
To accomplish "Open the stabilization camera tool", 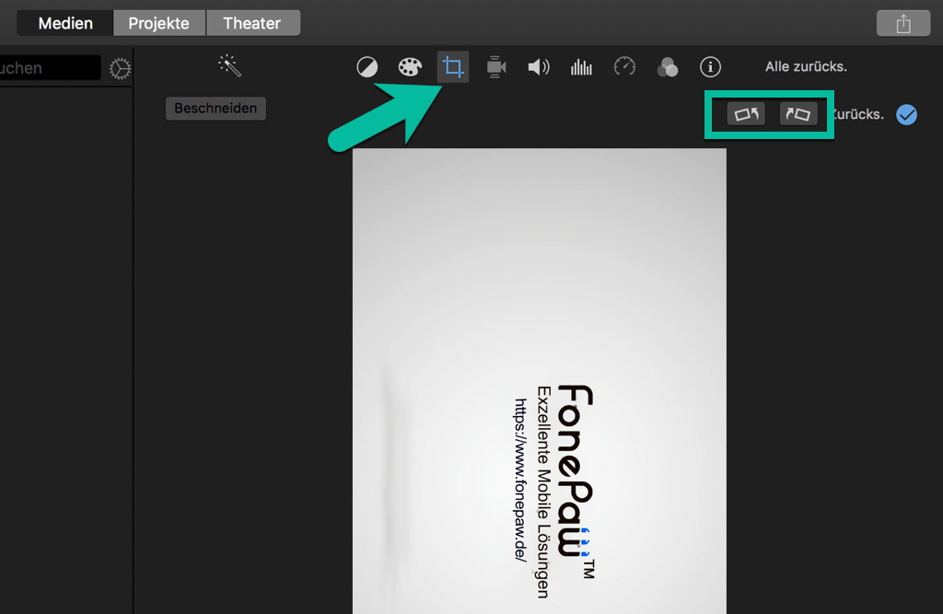I will pyautogui.click(x=496, y=67).
